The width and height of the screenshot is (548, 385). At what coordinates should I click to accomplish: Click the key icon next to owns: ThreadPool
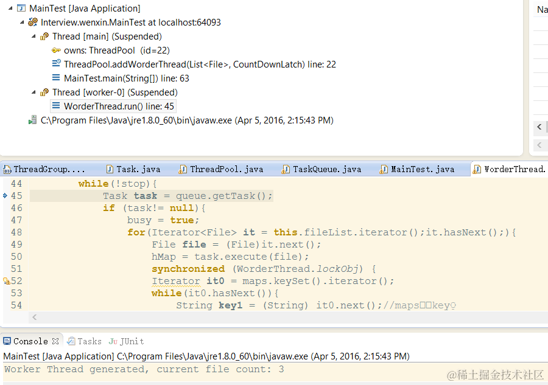(56, 50)
